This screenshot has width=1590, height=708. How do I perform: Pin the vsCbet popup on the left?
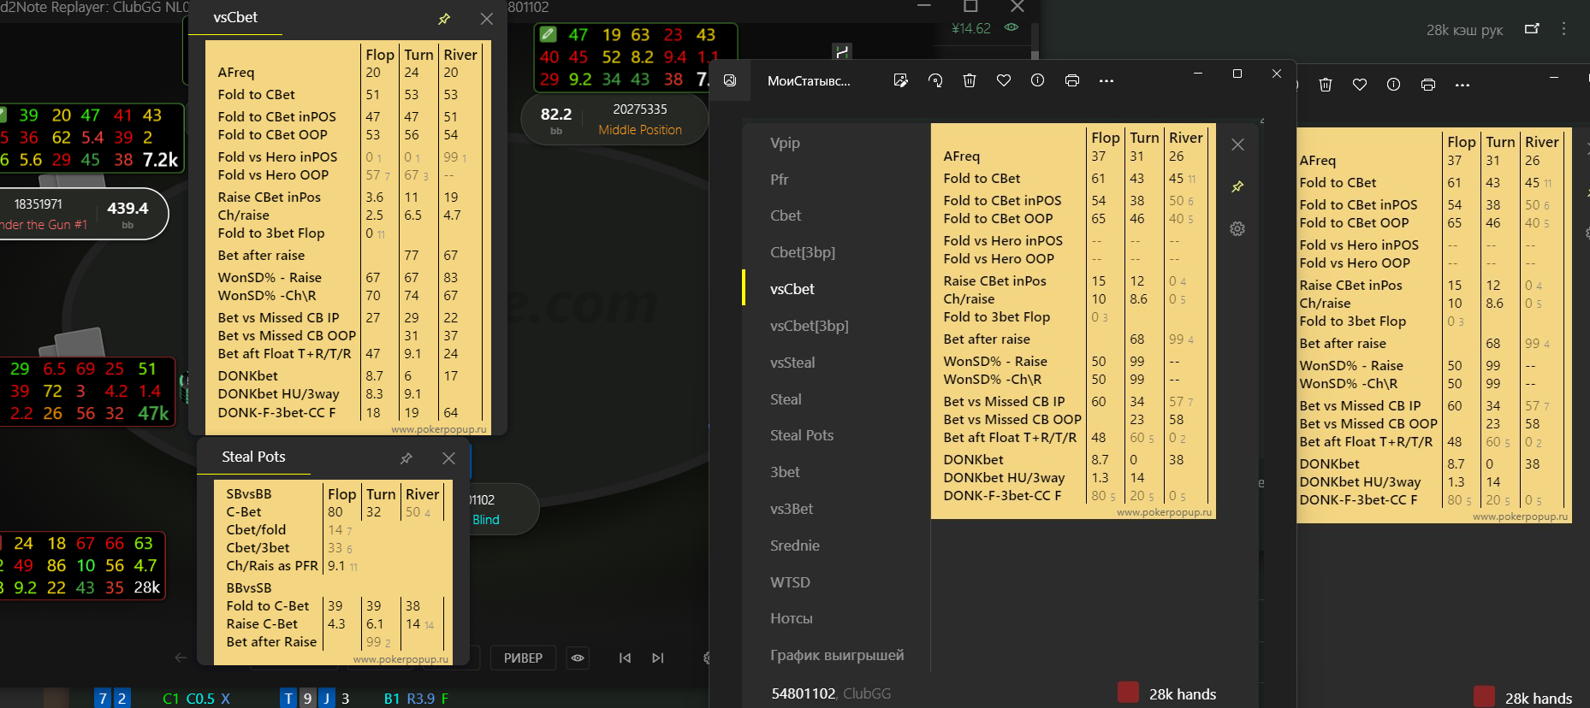[444, 19]
